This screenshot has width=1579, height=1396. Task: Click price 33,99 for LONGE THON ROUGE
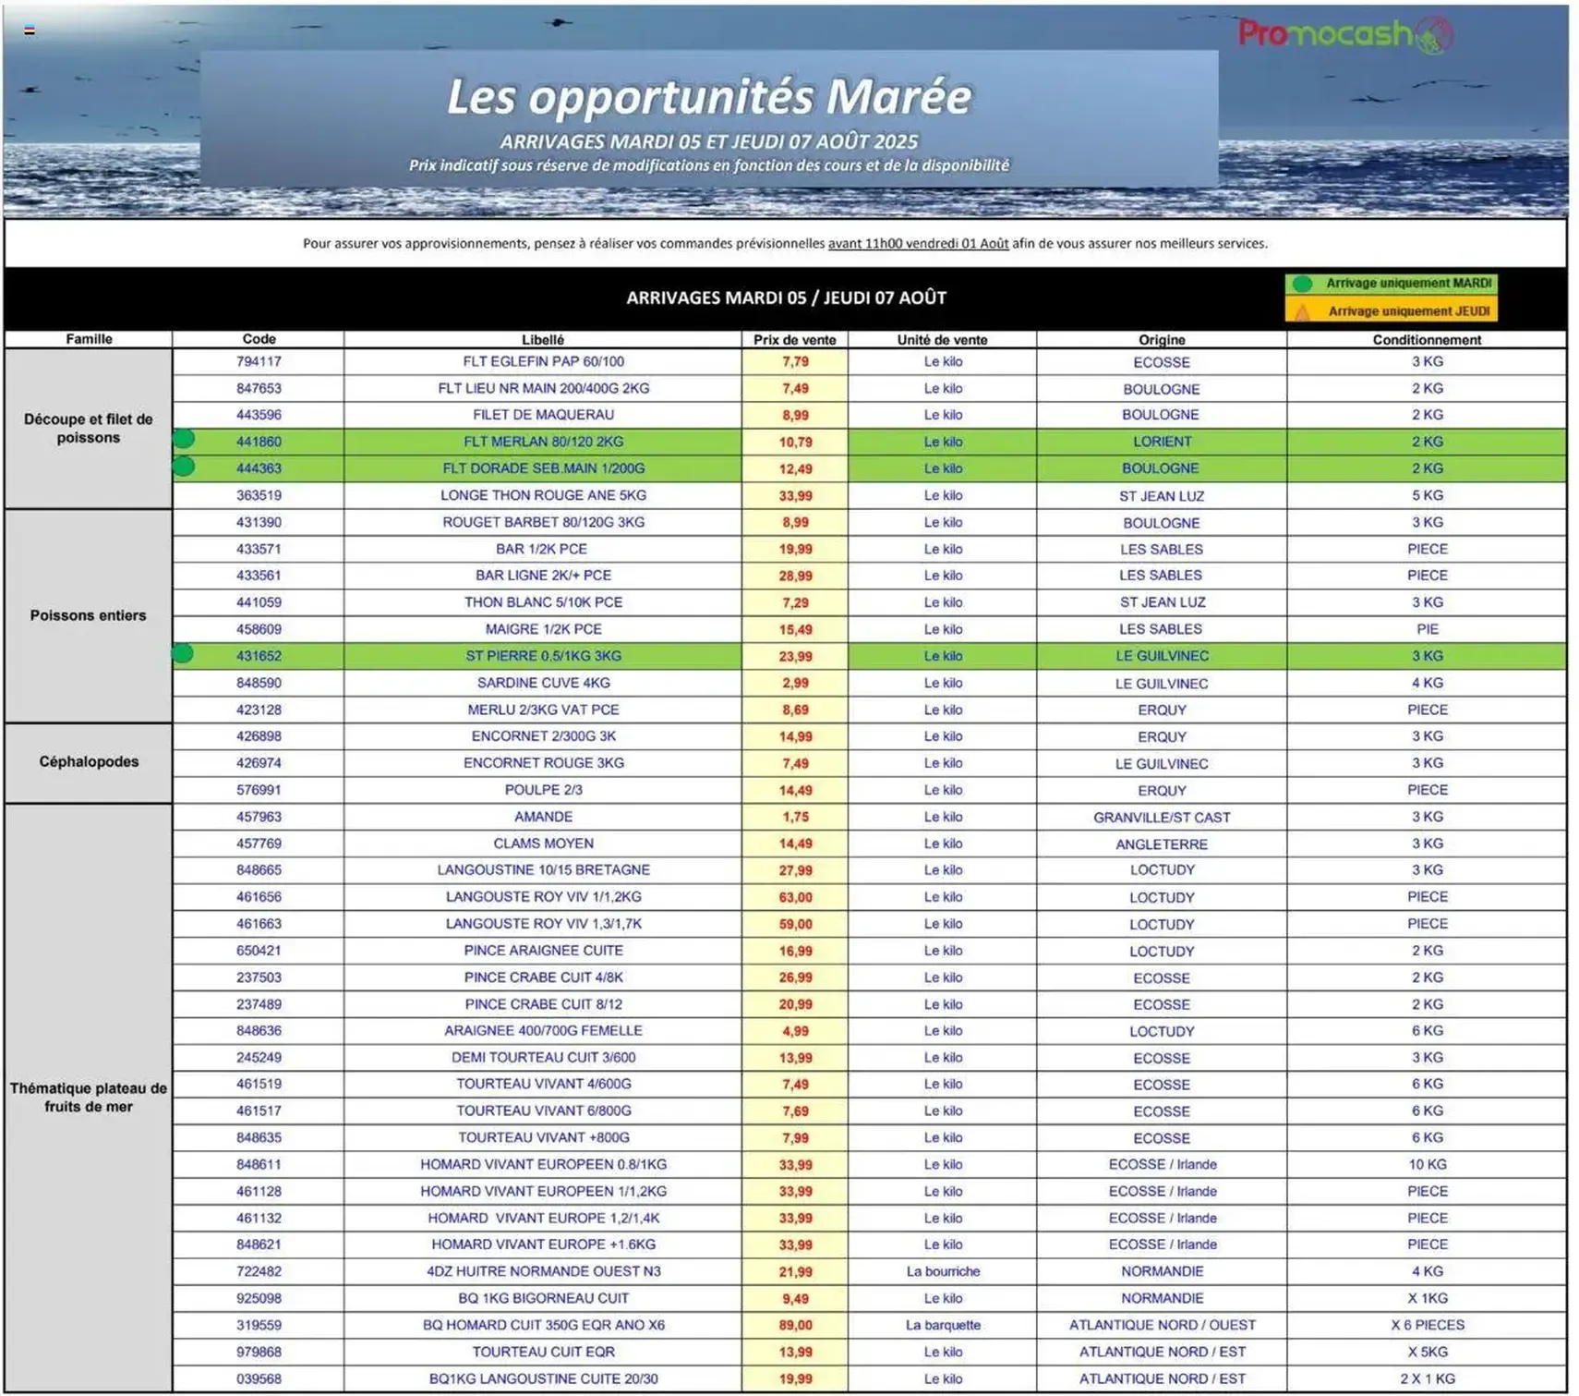pyautogui.click(x=795, y=496)
